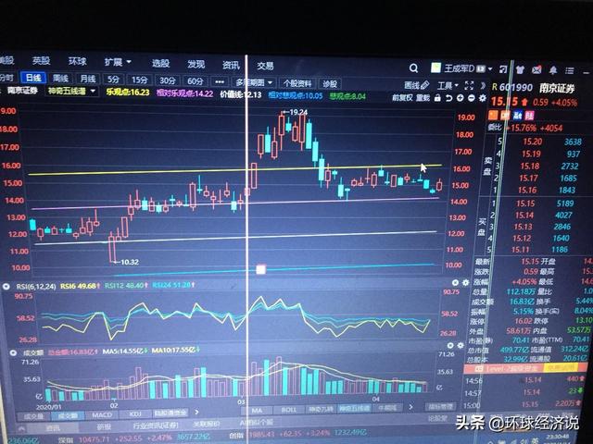This screenshot has width=593, height=444.
Task: Collapse the RSI indicator panel toggle
Action: coord(6,287)
